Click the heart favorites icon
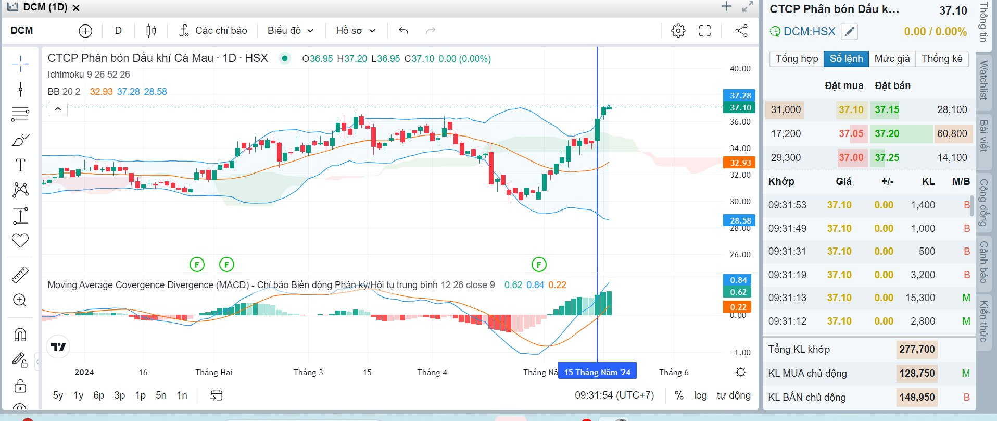The height and width of the screenshot is (421, 997). pos(20,241)
